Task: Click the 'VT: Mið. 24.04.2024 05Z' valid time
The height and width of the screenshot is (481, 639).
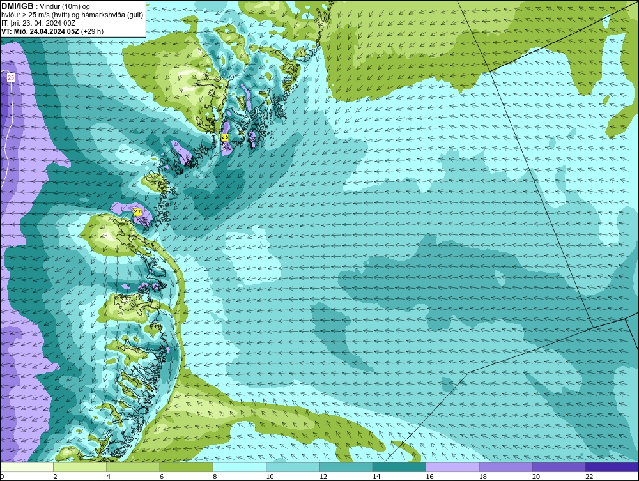Action: coord(40,31)
